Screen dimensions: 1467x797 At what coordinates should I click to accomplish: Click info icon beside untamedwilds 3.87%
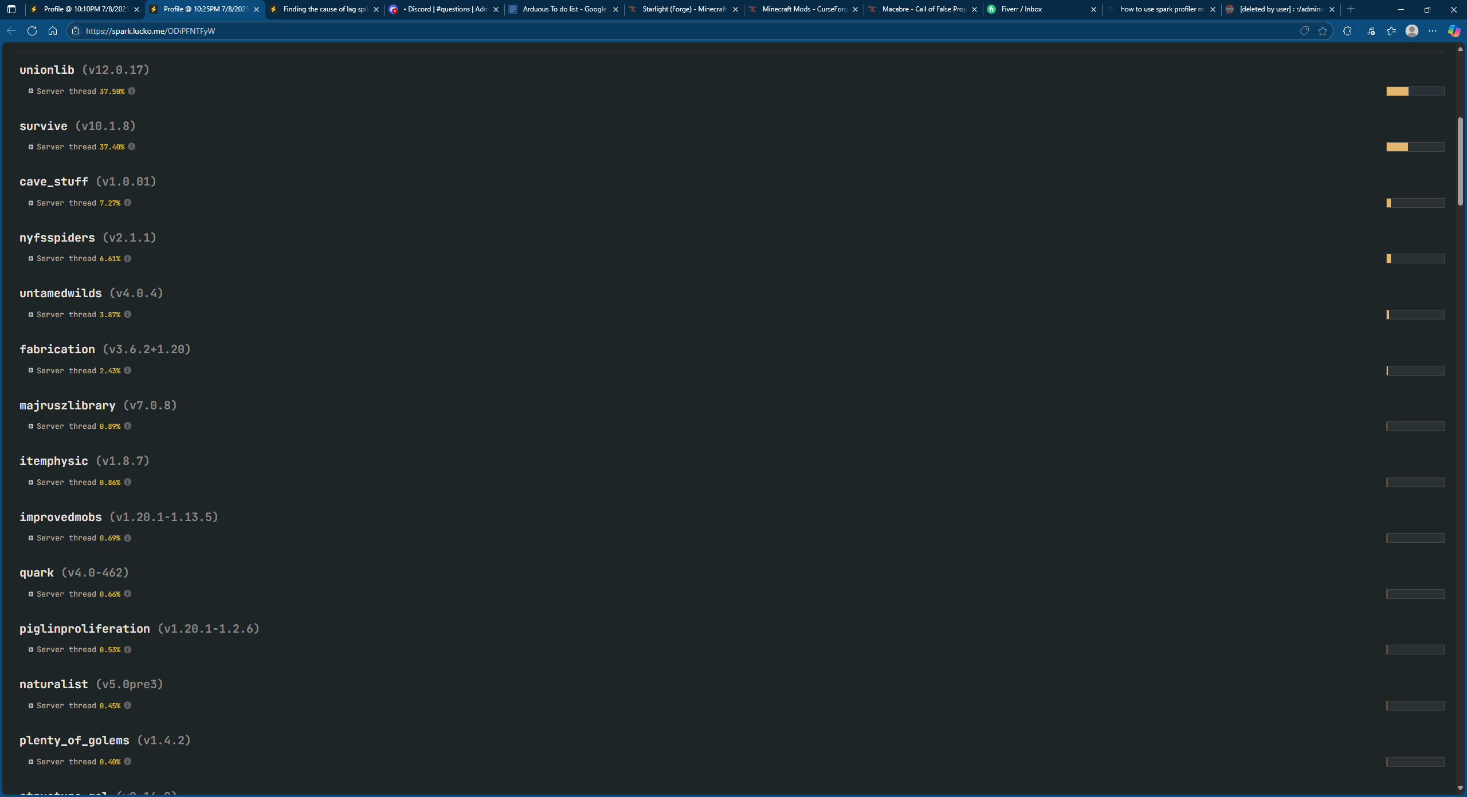coord(128,314)
